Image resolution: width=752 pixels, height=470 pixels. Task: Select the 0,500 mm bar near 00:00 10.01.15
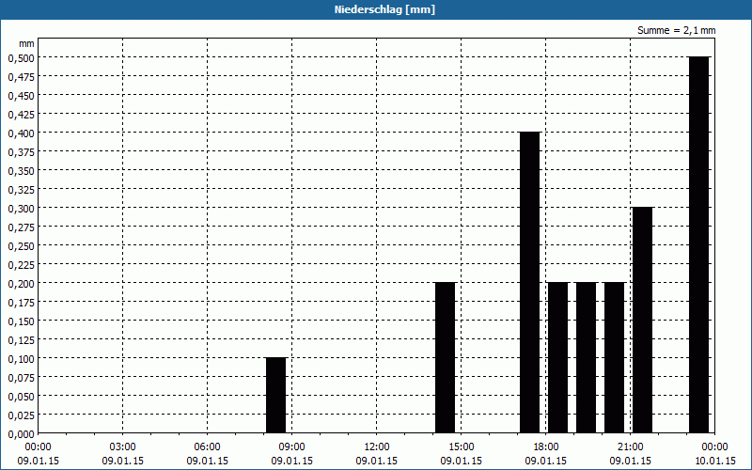(x=698, y=244)
